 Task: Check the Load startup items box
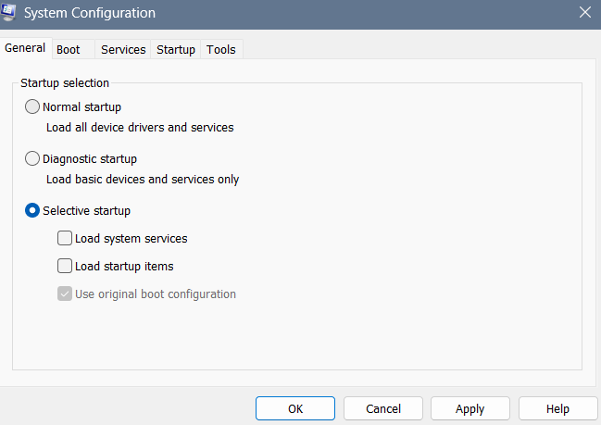(x=65, y=266)
